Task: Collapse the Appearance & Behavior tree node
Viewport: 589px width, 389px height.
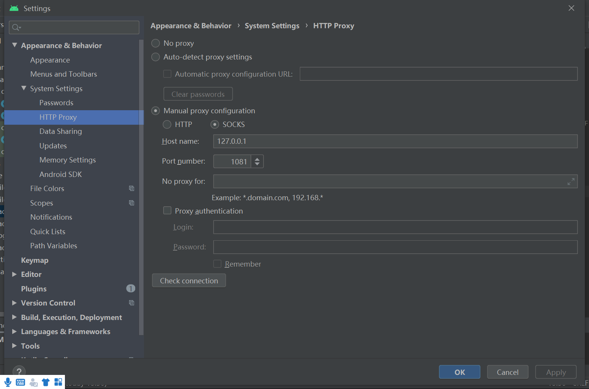Action: (15, 45)
